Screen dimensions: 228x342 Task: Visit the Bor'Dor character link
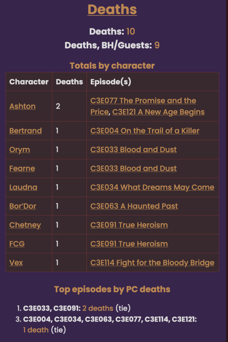pos(23,206)
